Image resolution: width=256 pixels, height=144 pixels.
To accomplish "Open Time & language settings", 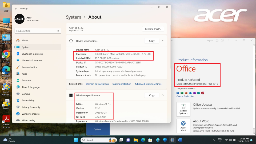I will (38, 87).
